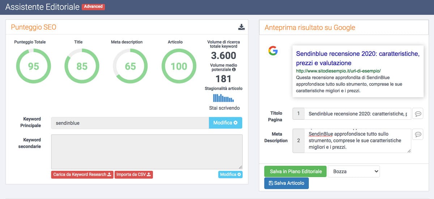
Task: Click Salva Articolo button
Action: click(286, 183)
